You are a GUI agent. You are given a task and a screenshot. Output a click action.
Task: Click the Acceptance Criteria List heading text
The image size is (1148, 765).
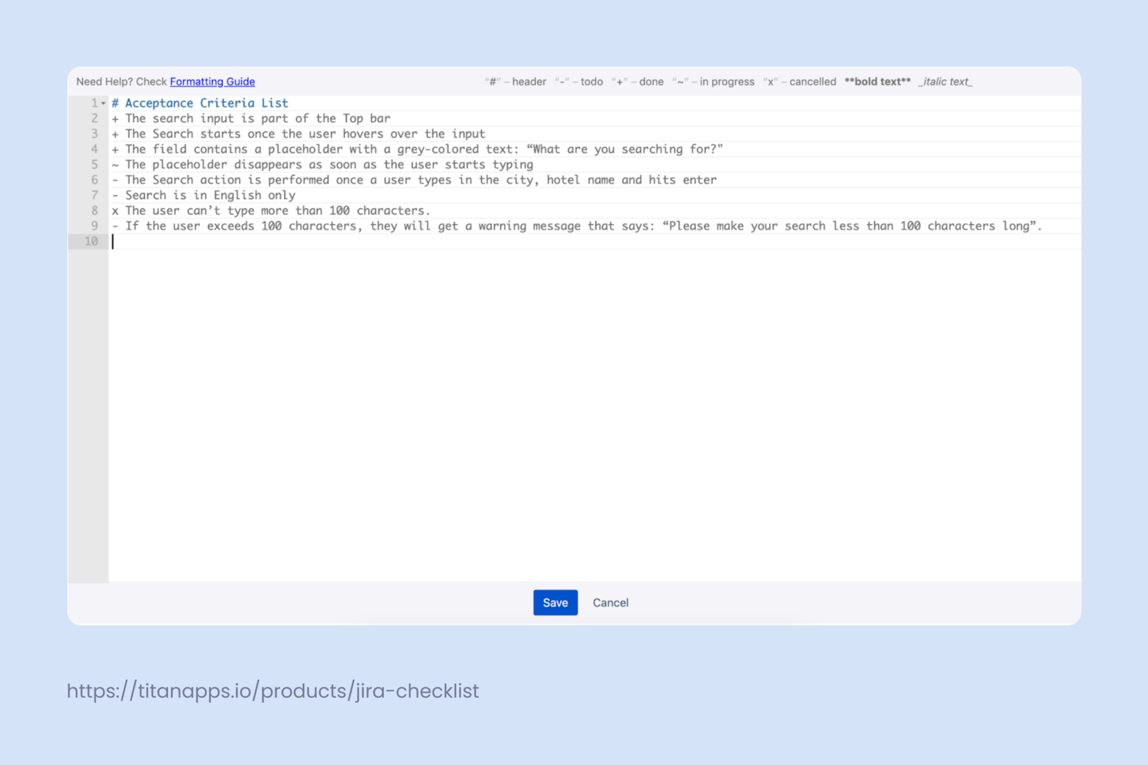pyautogui.click(x=200, y=103)
